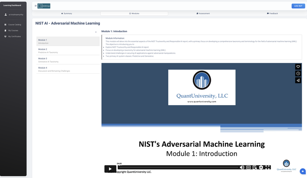Add video to Watch Later clock icon
Viewport: 307px width, 178px height.
tap(298, 73)
